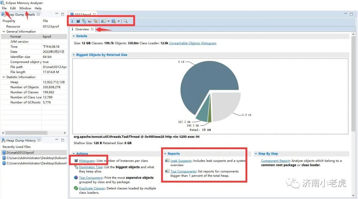Image resolution: width=358 pixels, height=199 pixels.
Task: Close the Heap Dump Details view
Action: 38,14
